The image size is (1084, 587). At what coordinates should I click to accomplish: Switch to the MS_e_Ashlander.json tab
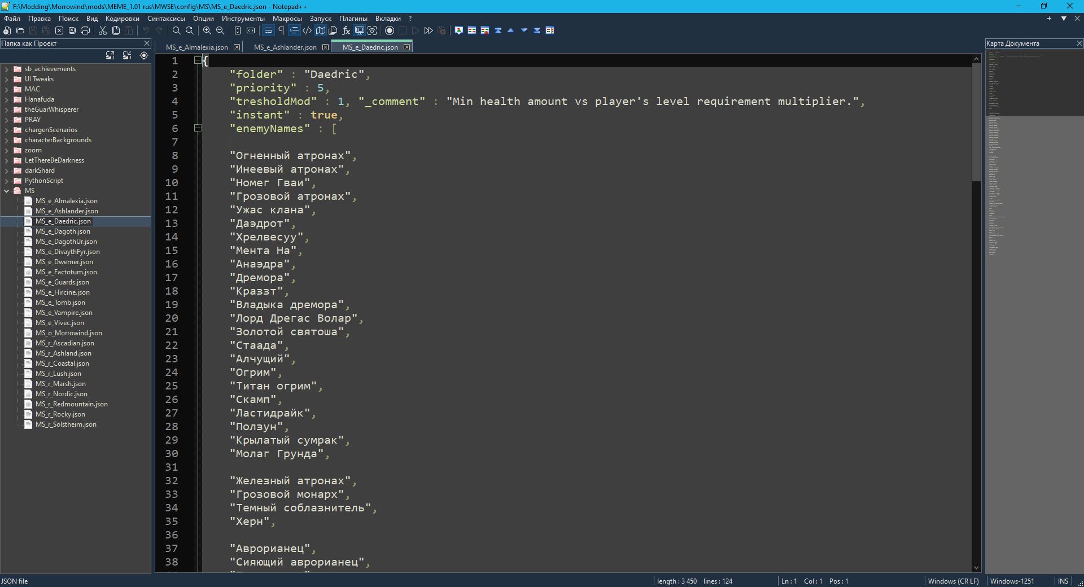click(x=285, y=47)
